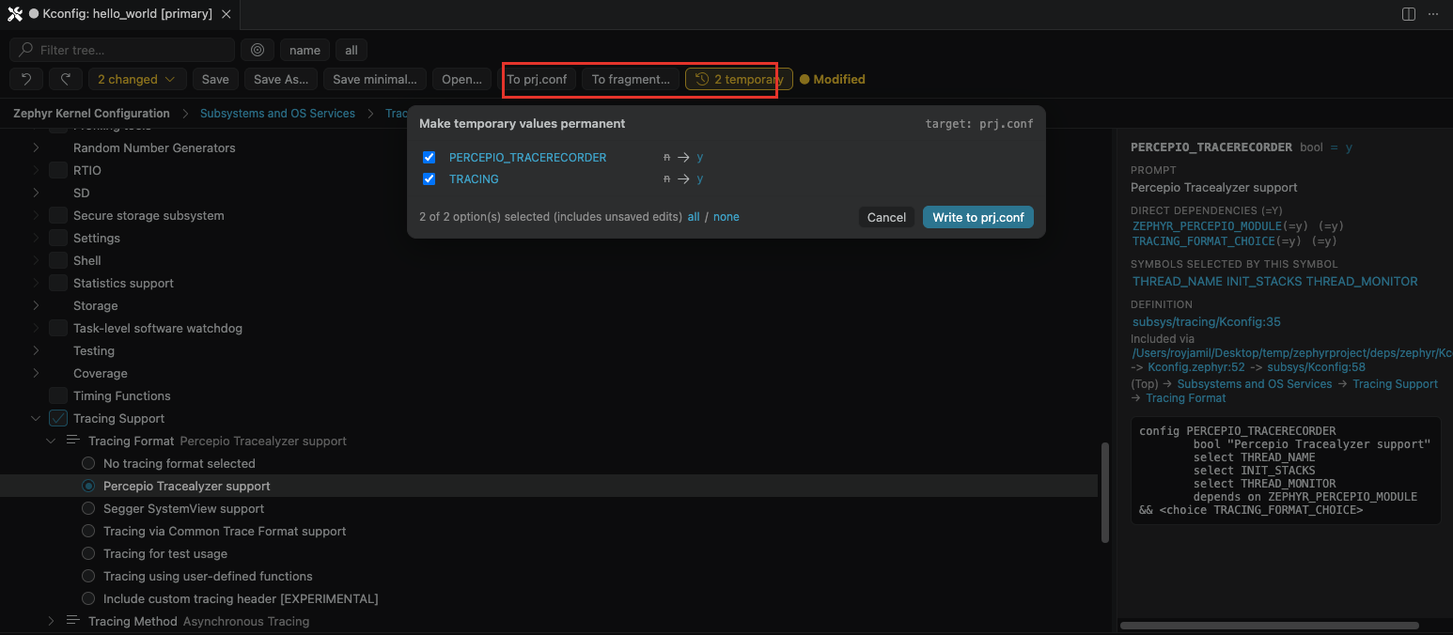Select Segger SystemView support radio
The height and width of the screenshot is (635, 1453).
coord(88,508)
